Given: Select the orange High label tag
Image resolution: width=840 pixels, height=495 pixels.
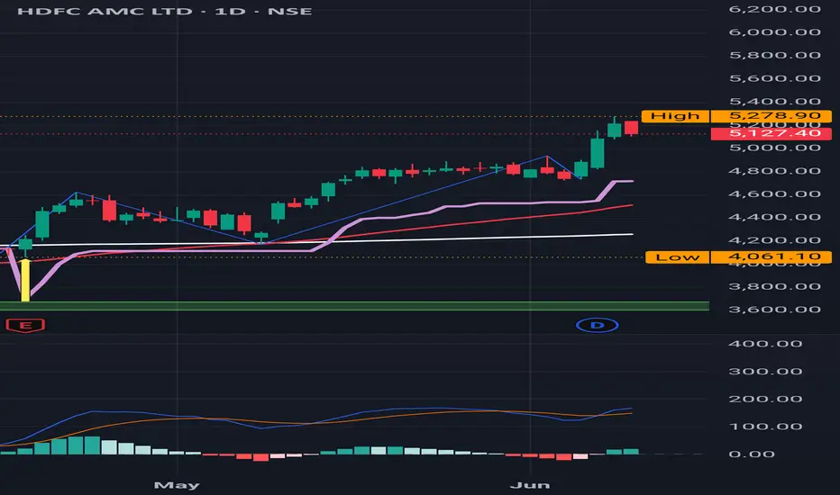Looking at the screenshot, I should (x=675, y=116).
